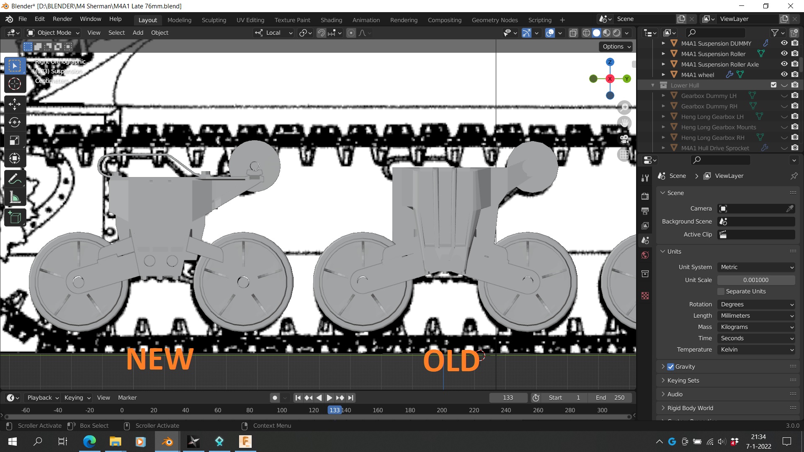
Task: Expand the Keying Sets panel
Action: click(683, 380)
